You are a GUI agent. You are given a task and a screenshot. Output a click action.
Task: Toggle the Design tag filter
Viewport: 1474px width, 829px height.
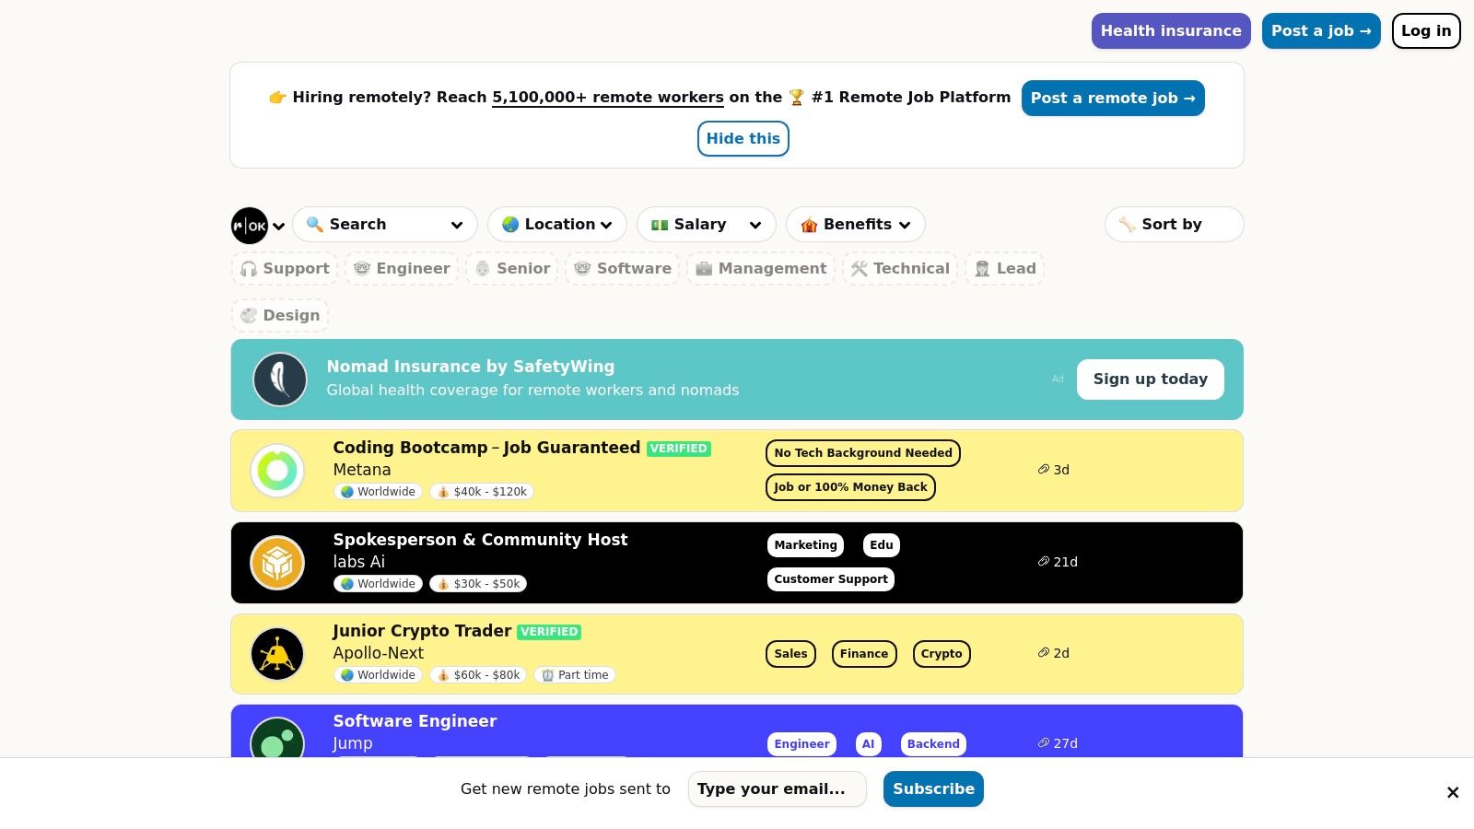280,316
